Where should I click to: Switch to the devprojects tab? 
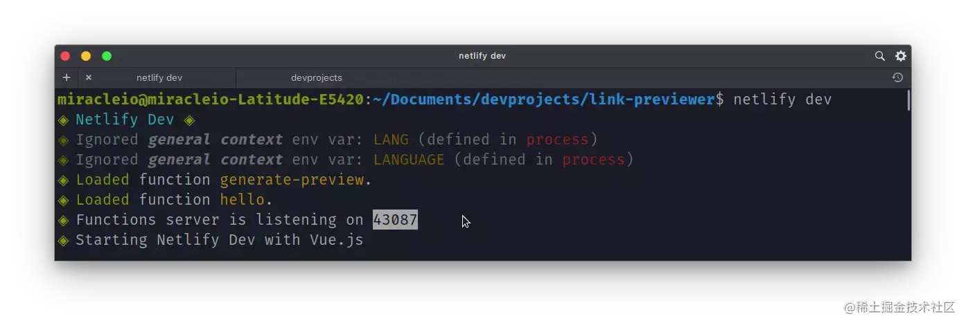coord(317,77)
